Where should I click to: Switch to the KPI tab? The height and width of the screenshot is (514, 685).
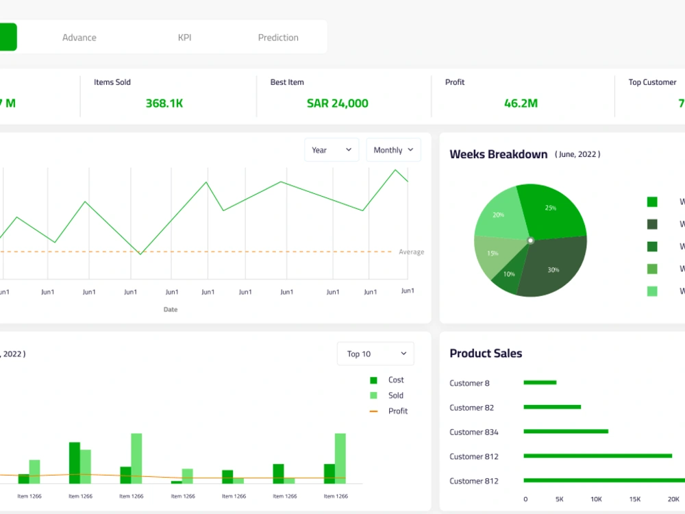pos(184,38)
